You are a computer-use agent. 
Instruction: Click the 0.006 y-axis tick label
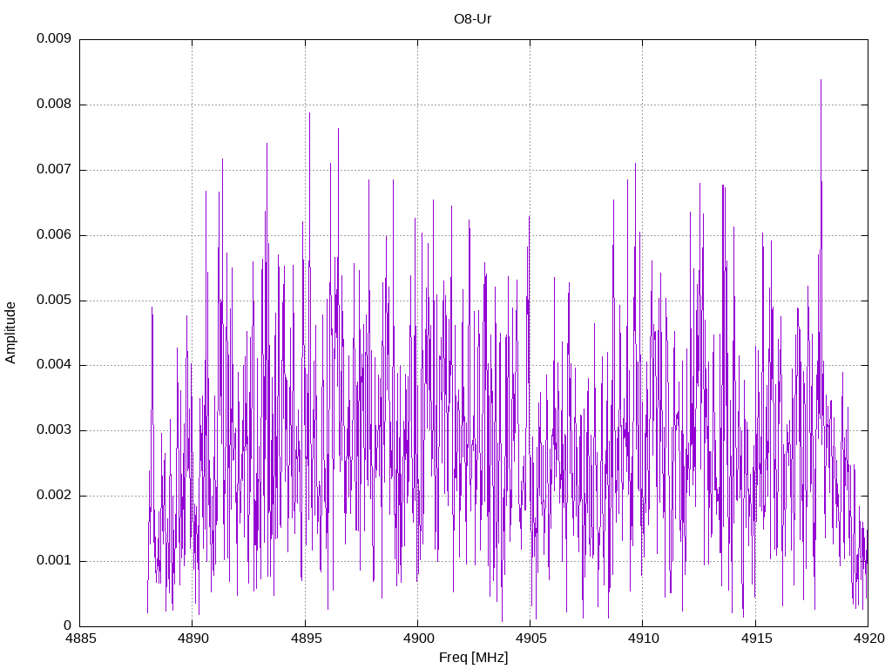click(54, 235)
